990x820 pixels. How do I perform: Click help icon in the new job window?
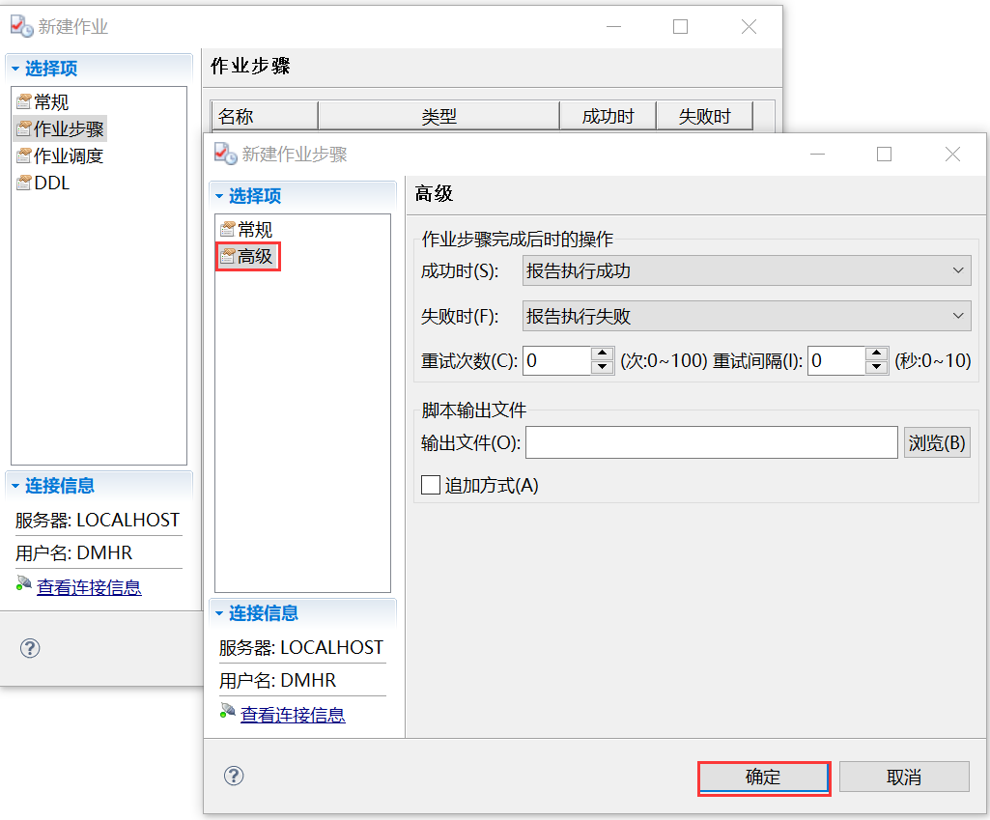pyautogui.click(x=30, y=648)
